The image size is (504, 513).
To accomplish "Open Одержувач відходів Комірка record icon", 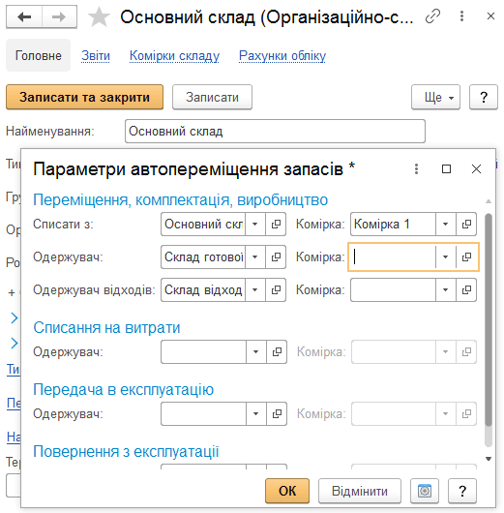I will click(466, 289).
